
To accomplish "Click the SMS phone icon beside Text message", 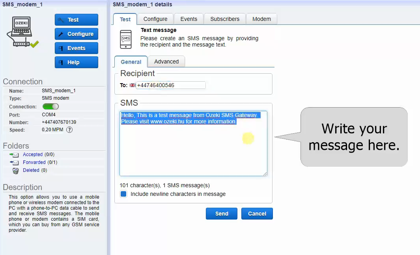I will pyautogui.click(x=126, y=39).
